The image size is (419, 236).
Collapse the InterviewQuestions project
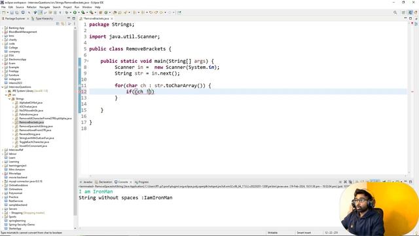click(x=3, y=87)
